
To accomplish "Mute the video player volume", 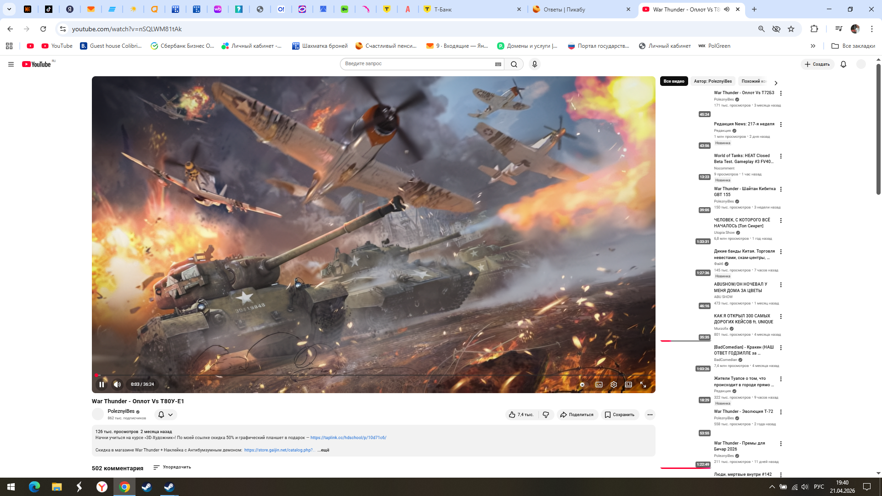I will tap(117, 384).
